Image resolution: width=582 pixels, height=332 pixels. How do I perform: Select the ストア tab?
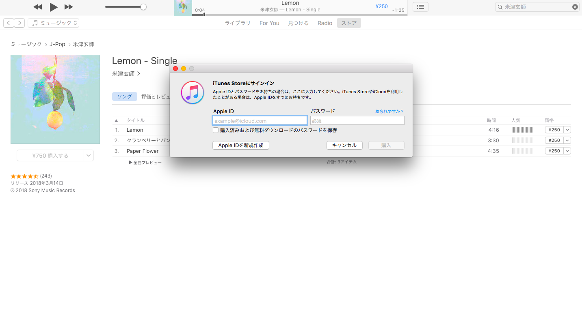pyautogui.click(x=349, y=23)
